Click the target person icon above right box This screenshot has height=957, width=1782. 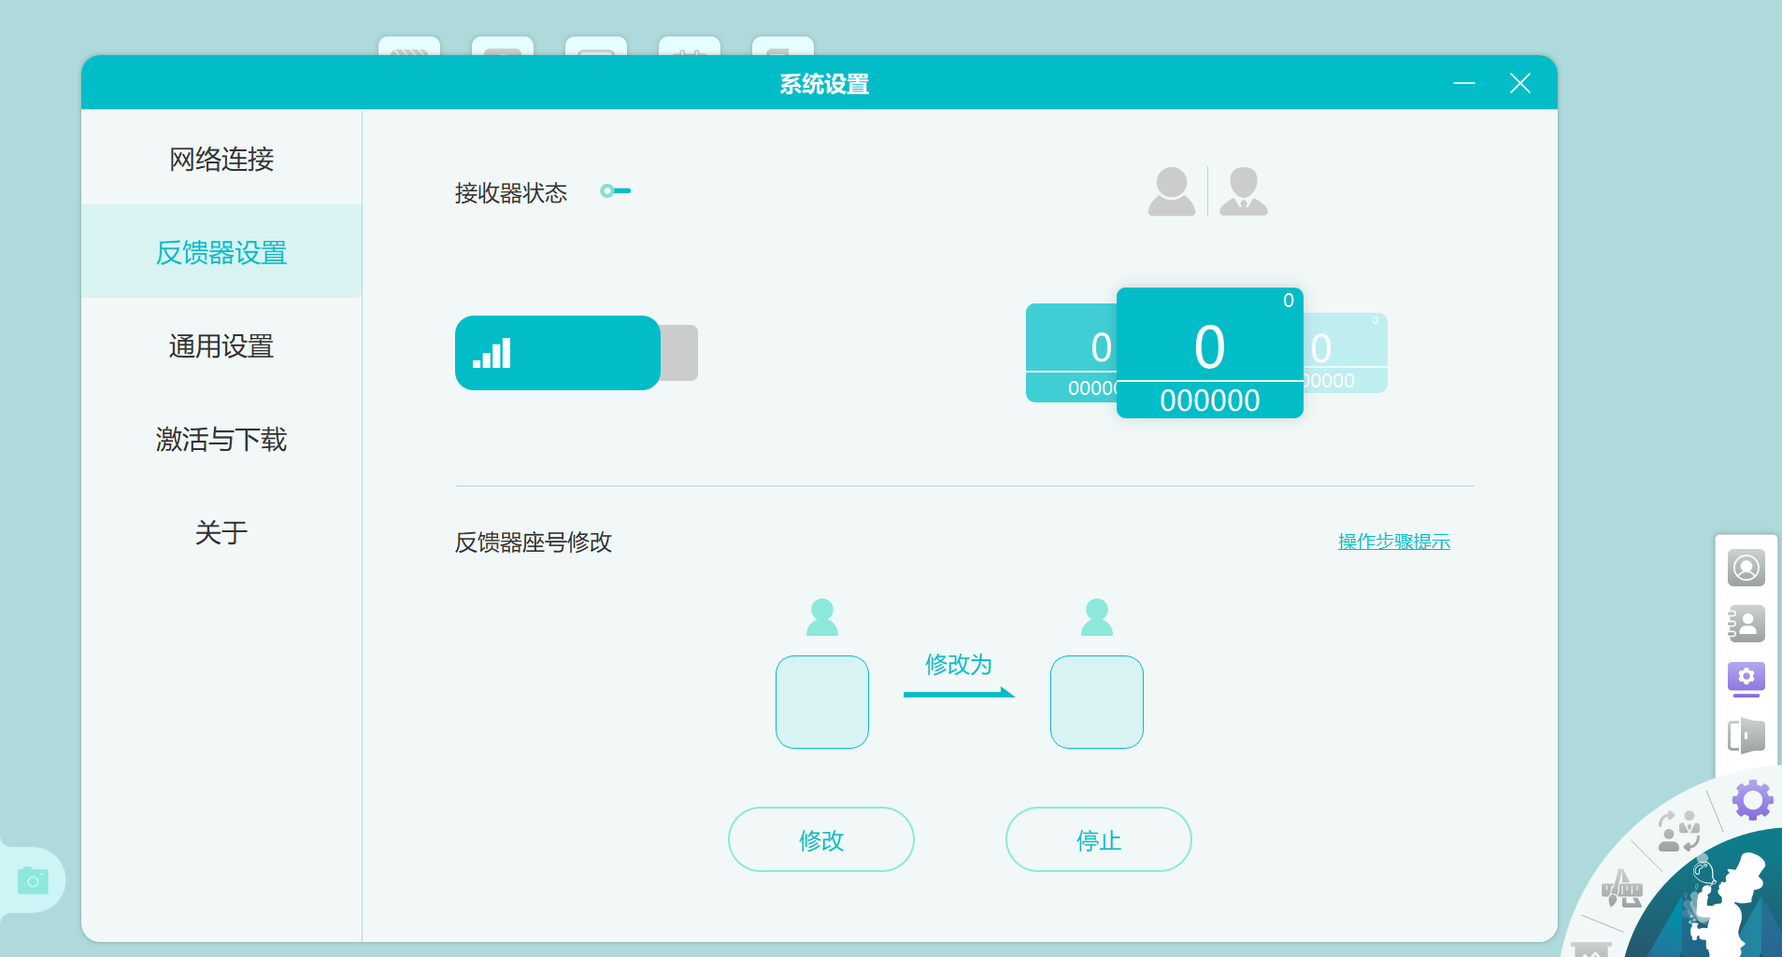pos(1097,617)
